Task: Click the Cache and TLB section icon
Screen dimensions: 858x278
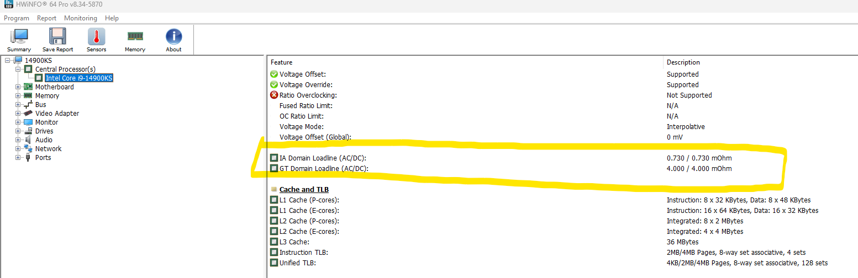Action: (274, 189)
